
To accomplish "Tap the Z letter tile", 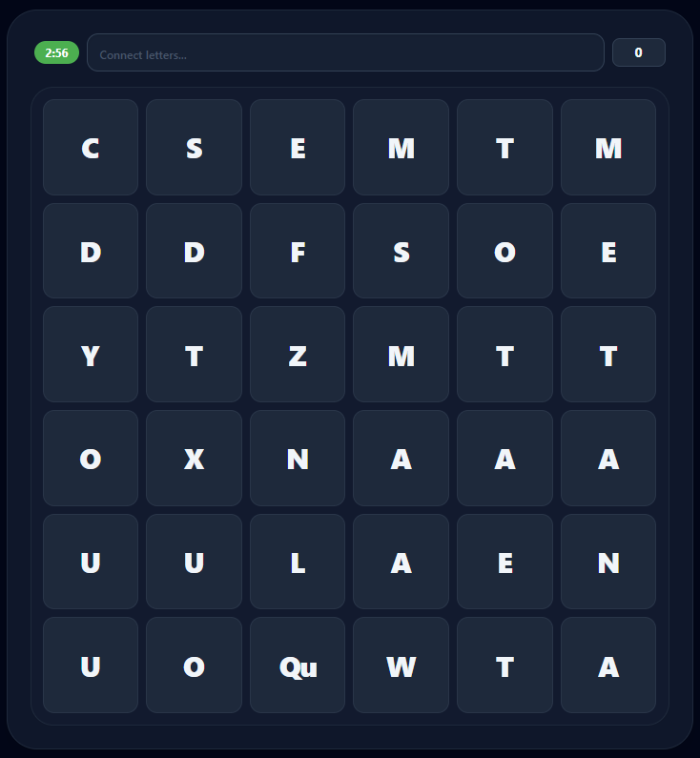I will (x=298, y=355).
